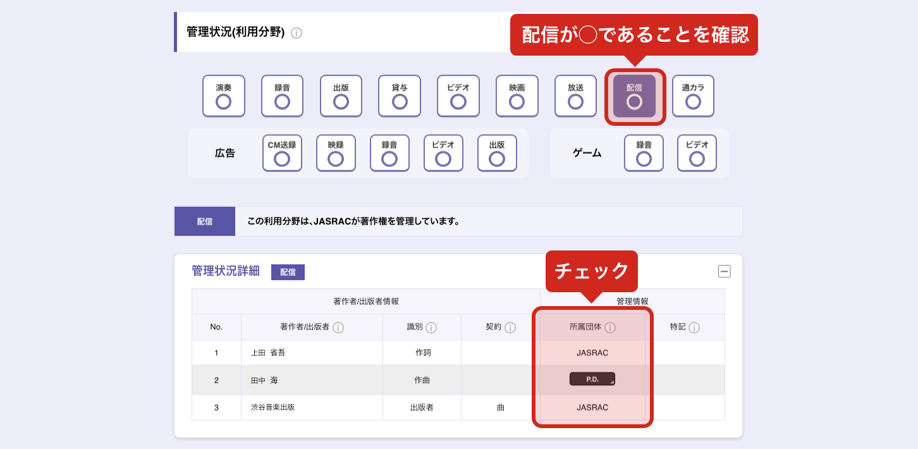Image resolution: width=918 pixels, height=449 pixels.
Task: Click info icon next to 契約 header
Action: [x=510, y=328]
